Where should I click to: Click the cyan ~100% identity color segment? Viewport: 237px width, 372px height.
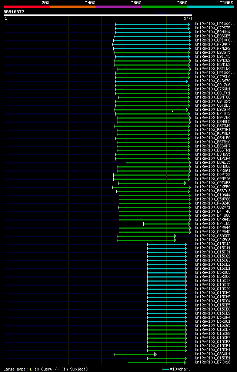[210, 7]
